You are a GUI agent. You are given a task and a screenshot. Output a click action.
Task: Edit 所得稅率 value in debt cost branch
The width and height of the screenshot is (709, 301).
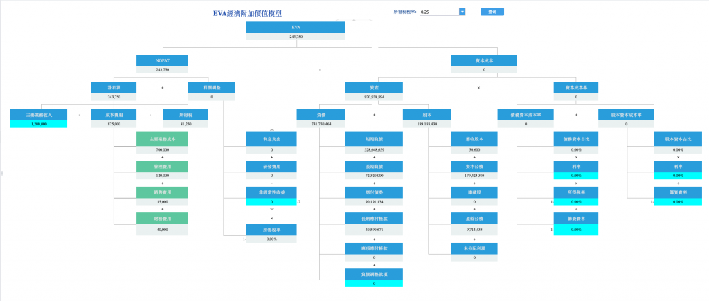click(576, 202)
